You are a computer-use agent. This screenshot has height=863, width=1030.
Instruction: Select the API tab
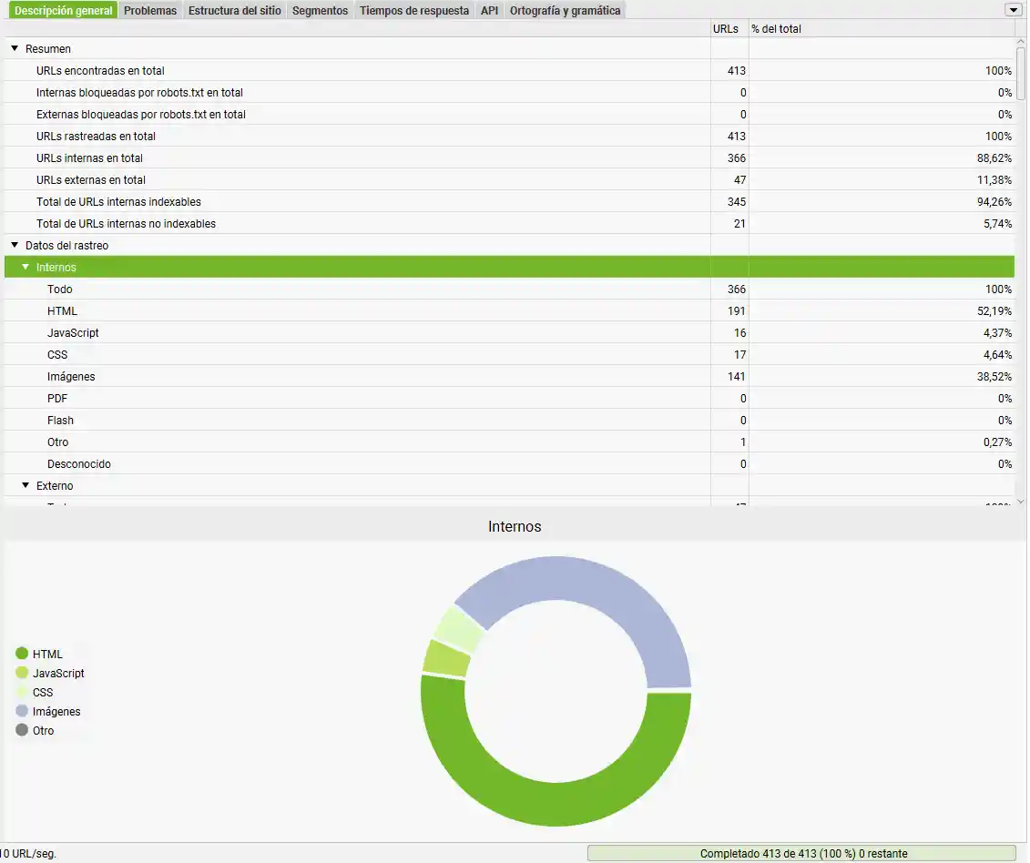pos(489,11)
